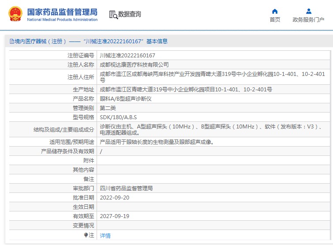
Task: Click the 其他内容 label
Action: (x=83, y=170)
